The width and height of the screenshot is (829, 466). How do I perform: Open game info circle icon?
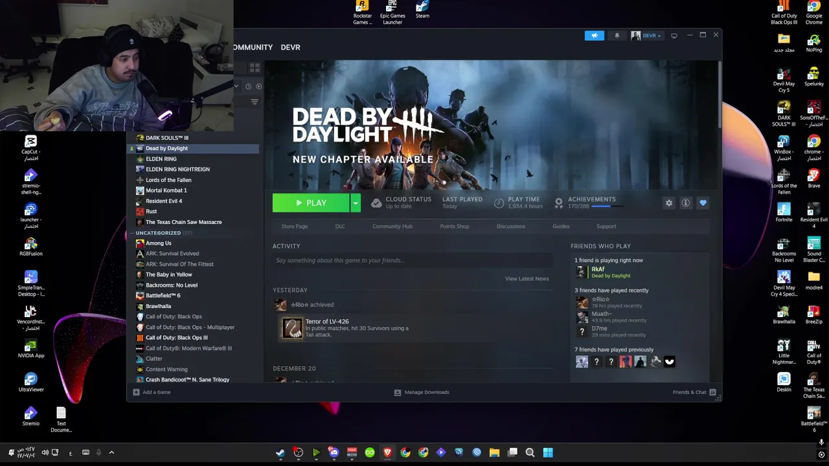[685, 203]
